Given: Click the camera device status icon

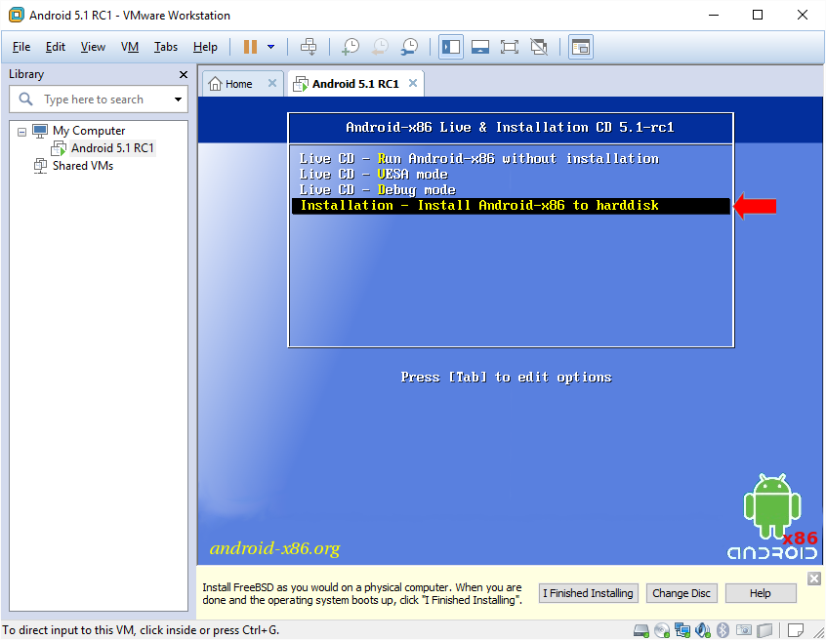Looking at the screenshot, I should (x=743, y=630).
